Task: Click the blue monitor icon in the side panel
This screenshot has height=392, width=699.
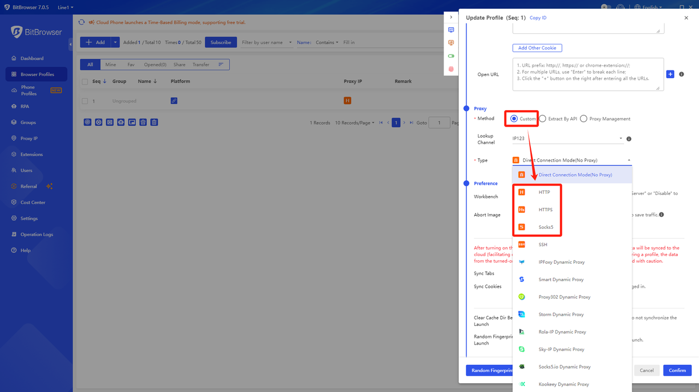Action: (451, 29)
